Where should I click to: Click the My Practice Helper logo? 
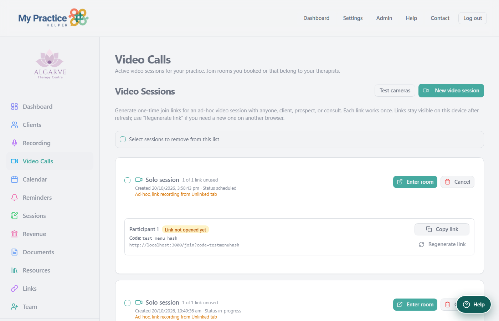(53, 18)
